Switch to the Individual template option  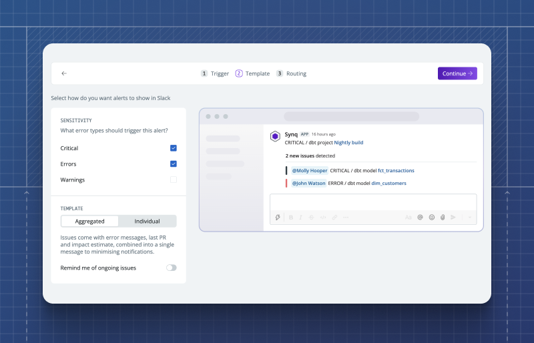(x=147, y=221)
